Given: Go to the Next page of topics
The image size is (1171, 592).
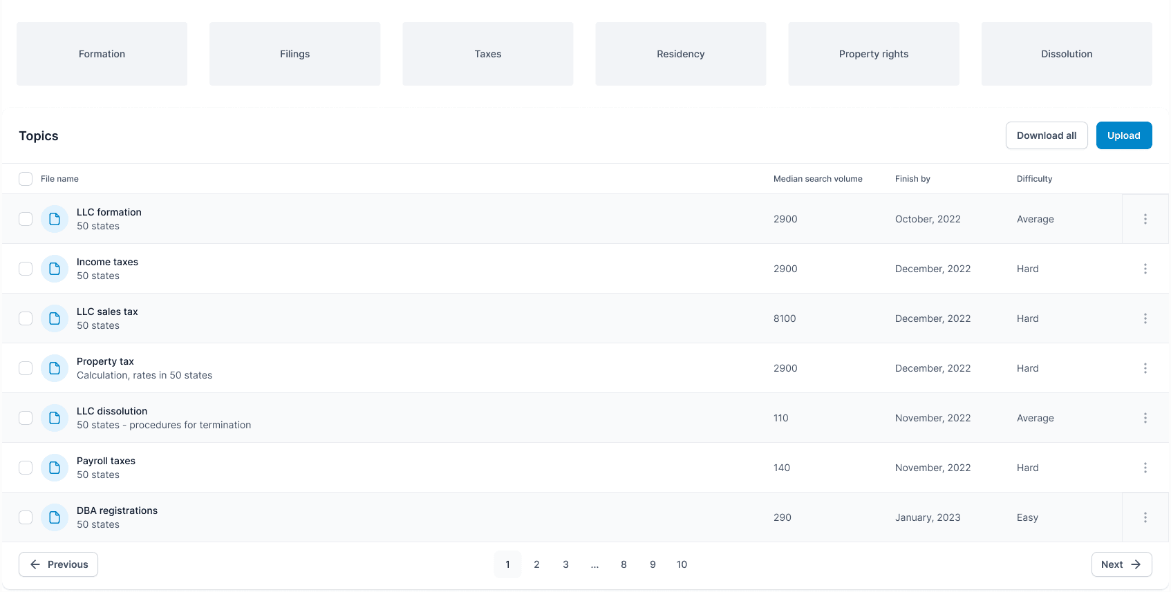Looking at the screenshot, I should click(1121, 564).
